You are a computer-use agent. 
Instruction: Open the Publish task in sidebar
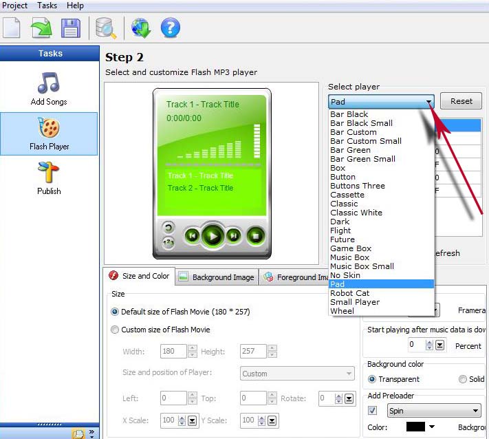pyautogui.click(x=49, y=178)
